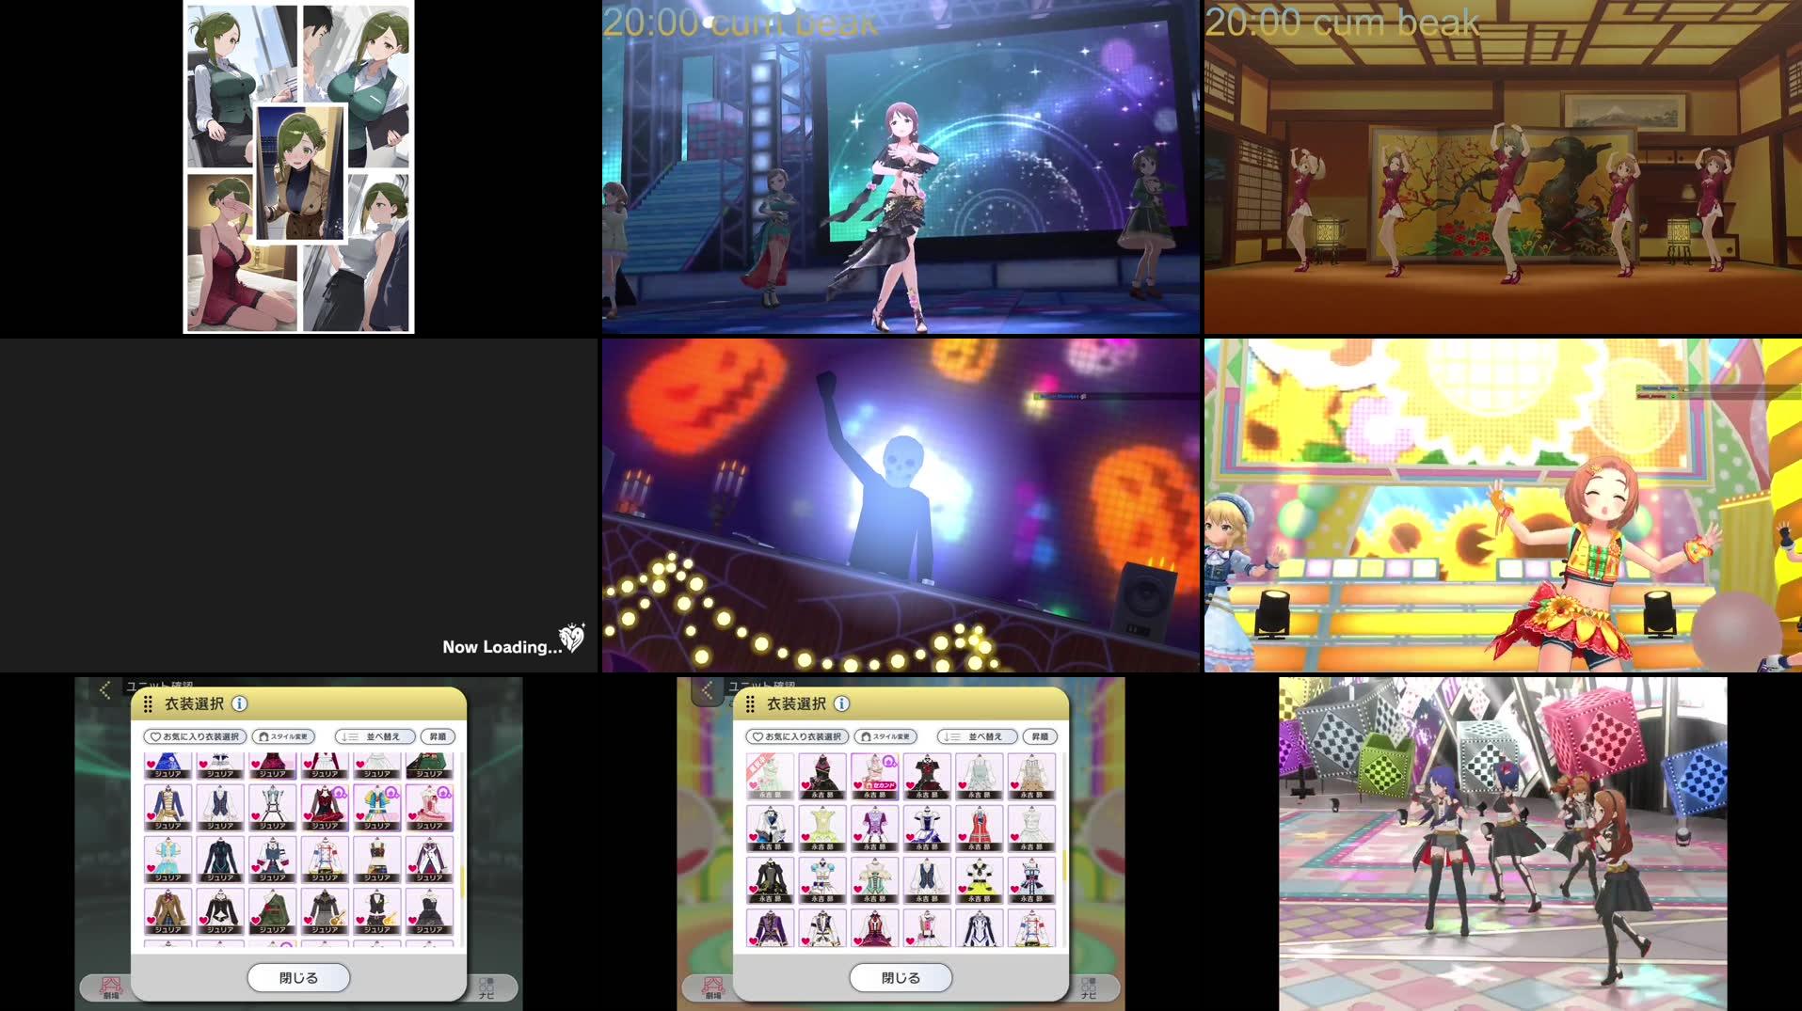
Task: Open お気に入り衣装選択 favorite costume picker
Action: click(x=194, y=736)
